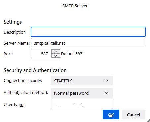Screen dimensions: 150x122
Task: Click the Settings heading
Action: click(13, 22)
